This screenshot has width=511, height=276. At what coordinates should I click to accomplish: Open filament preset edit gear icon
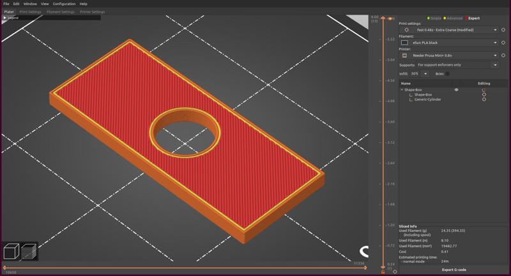503,43
